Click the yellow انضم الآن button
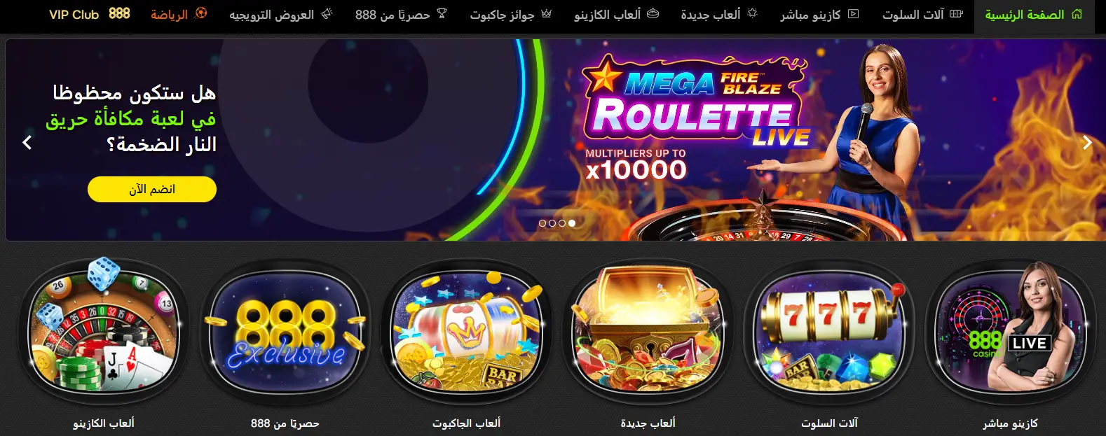 point(152,189)
